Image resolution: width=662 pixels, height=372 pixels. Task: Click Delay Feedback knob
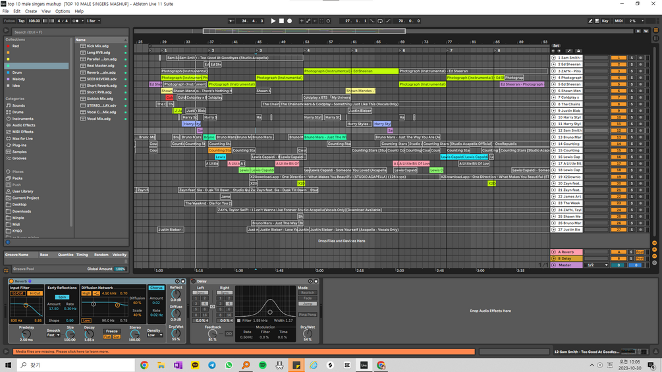click(x=212, y=334)
